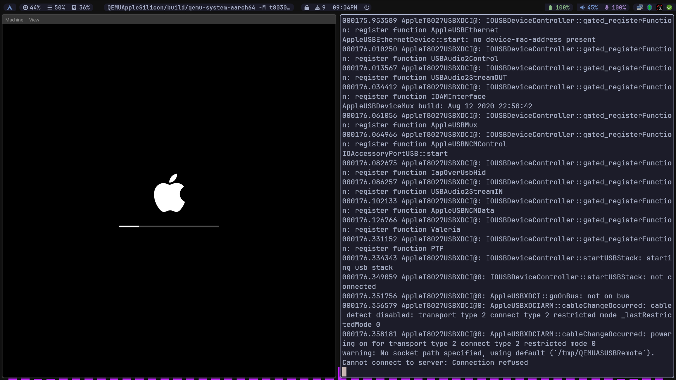Click 'register function IapOverUsbHid' line
The width and height of the screenshot is (676, 380).
pos(414,172)
